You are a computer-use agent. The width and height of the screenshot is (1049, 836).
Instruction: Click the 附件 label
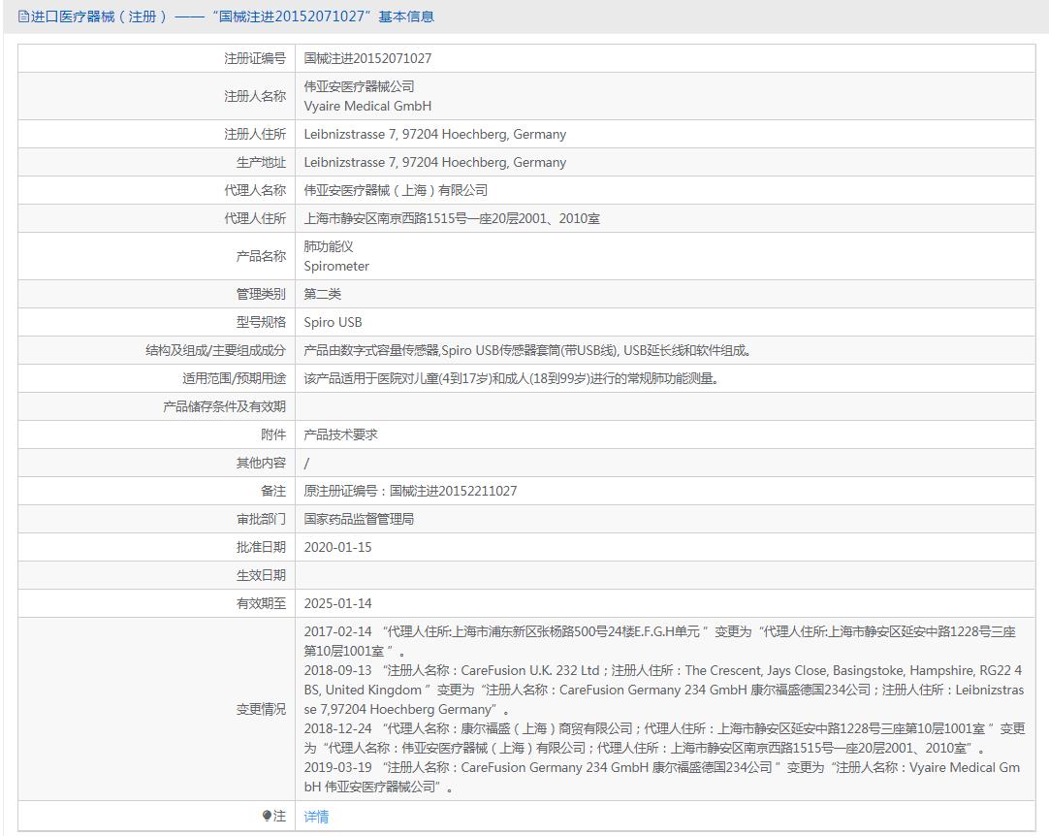click(x=273, y=434)
